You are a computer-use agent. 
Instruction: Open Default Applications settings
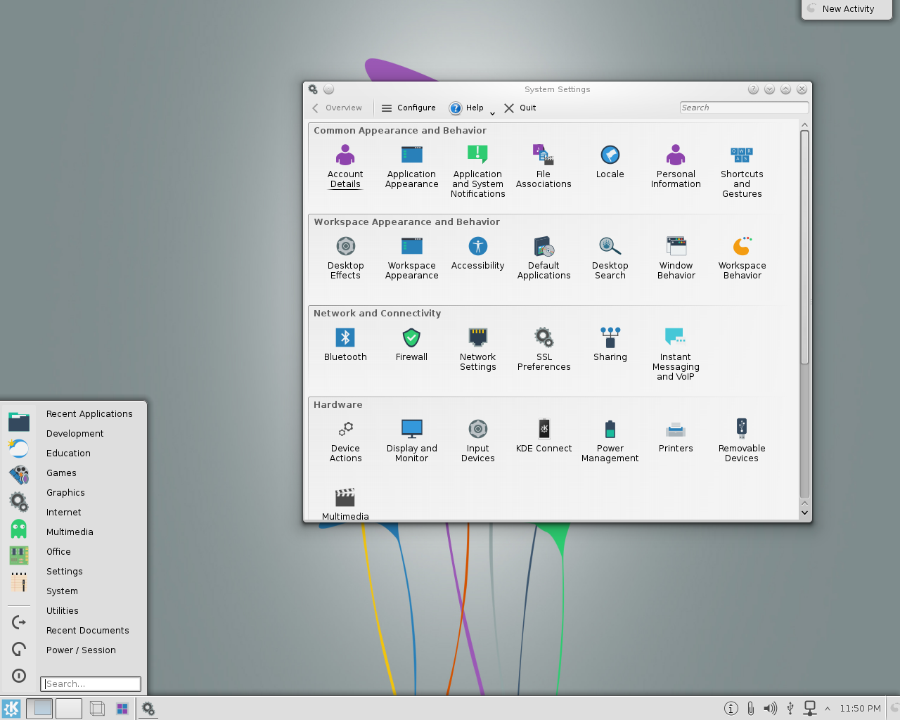[544, 258]
